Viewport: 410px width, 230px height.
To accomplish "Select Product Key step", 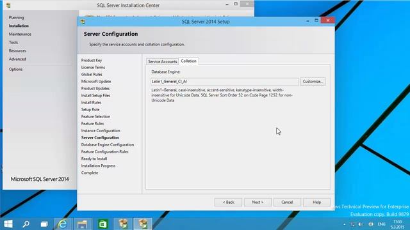I will coord(92,60).
